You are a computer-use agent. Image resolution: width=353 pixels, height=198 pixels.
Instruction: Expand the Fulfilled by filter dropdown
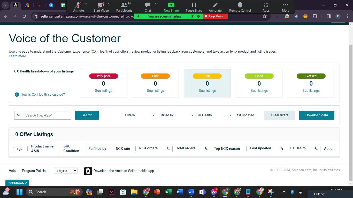coord(163,115)
